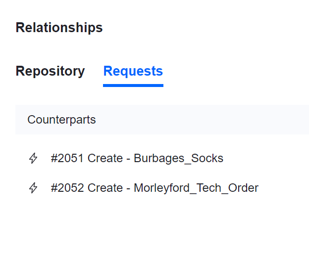Click the lightning icon beside request #2052
The image size is (309, 260).
pos(33,188)
